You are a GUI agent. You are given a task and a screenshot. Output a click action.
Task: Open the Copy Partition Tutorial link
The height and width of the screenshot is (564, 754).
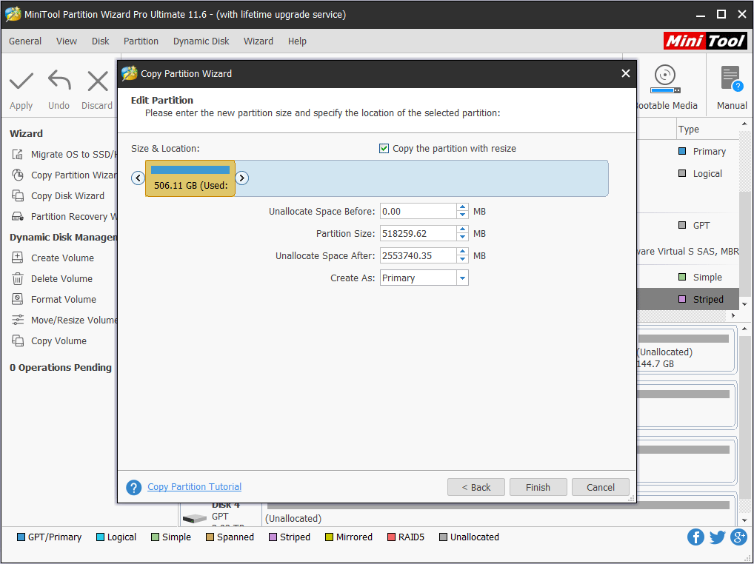[x=194, y=487]
